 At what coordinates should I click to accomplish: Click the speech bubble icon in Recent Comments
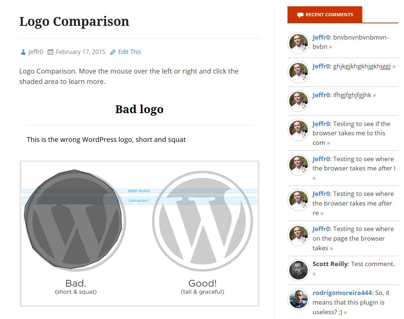click(x=300, y=15)
